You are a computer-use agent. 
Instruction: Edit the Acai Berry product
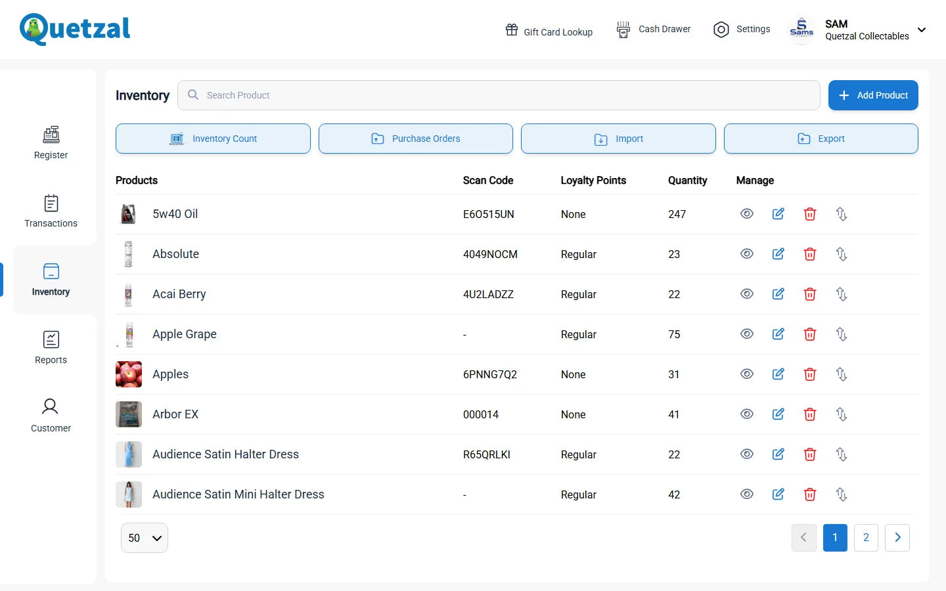[778, 294]
